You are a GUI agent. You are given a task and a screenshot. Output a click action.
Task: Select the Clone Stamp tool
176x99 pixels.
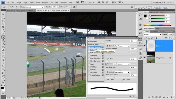pyautogui.click(x=3, y=40)
